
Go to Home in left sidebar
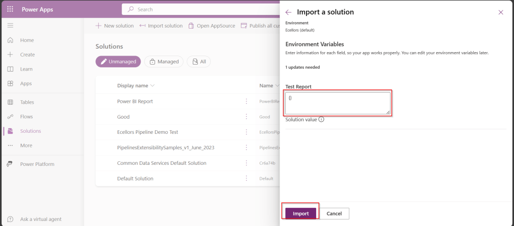(27, 40)
